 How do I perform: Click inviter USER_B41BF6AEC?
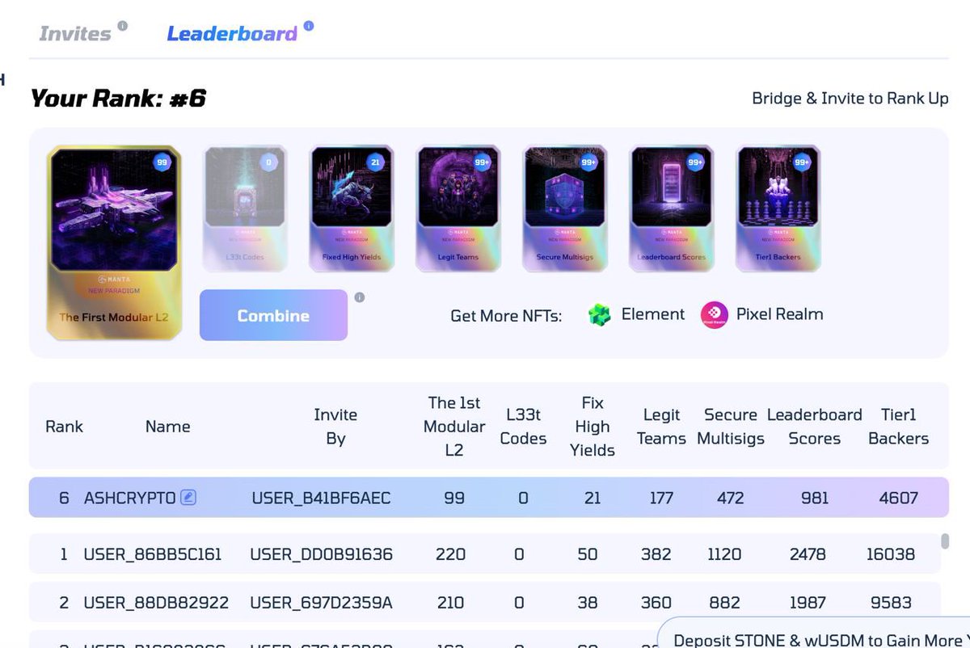pos(321,498)
